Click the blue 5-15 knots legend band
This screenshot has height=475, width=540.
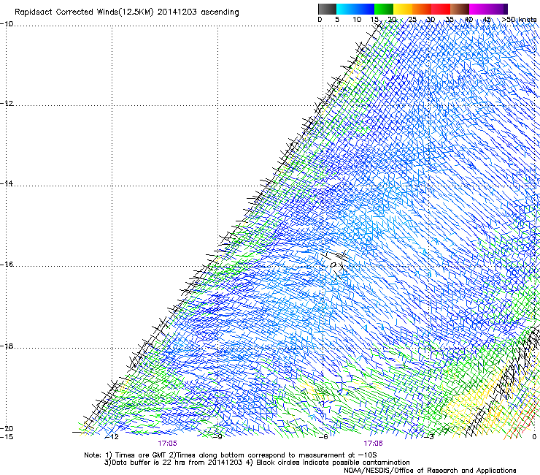pos(355,9)
